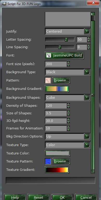Open the Background Gradient selector
Screen dimensions: 101x200
57,89
